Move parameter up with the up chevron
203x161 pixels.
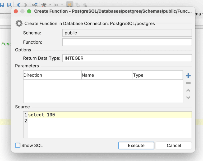(188, 90)
